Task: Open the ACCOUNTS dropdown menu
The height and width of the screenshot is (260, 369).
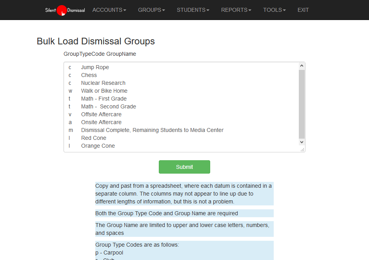Action: [x=109, y=10]
